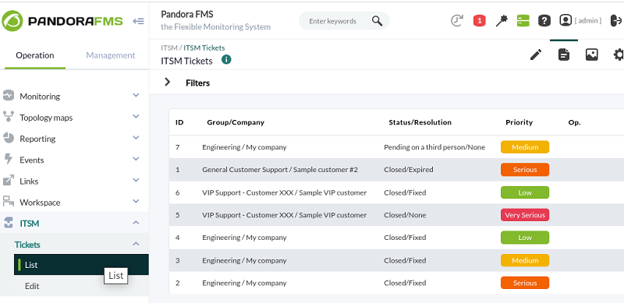Open the question mark help icon

click(544, 21)
